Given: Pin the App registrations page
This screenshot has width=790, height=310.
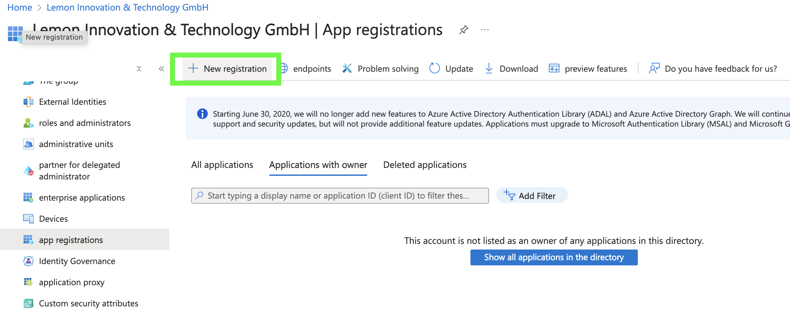Looking at the screenshot, I should pos(464,30).
